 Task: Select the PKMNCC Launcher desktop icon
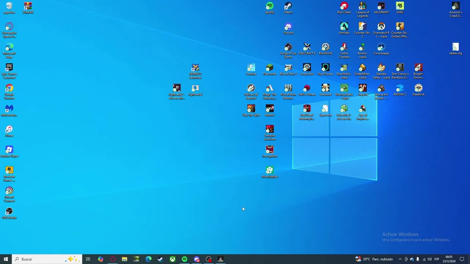click(195, 71)
